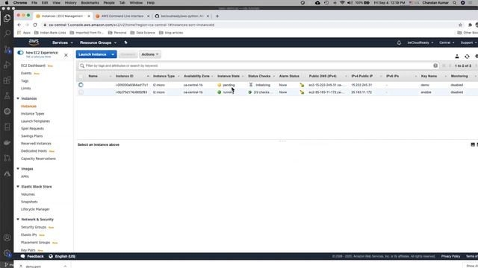Open the Support dropdown

point(468,42)
